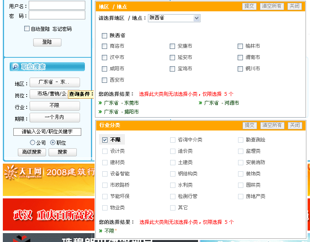Check the 市政路桥 checkbox

point(105,185)
